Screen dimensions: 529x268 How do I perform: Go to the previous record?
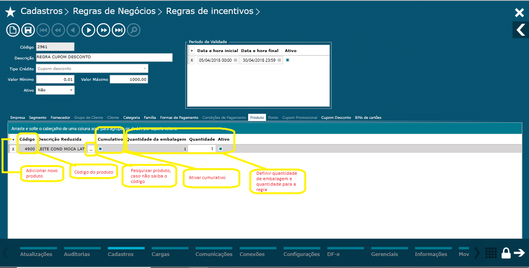(73, 30)
